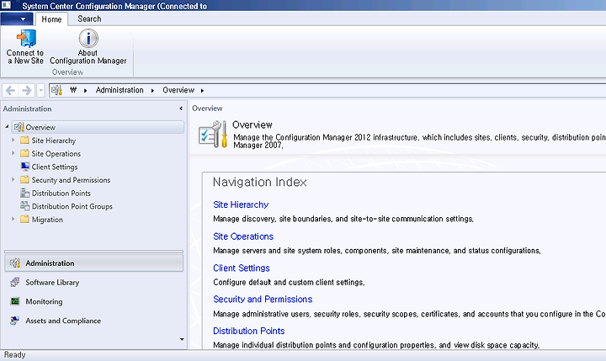Screen dimensions: 606x361
Task: Open dropdown after Overview in breadcrumb
Action: click(202, 90)
